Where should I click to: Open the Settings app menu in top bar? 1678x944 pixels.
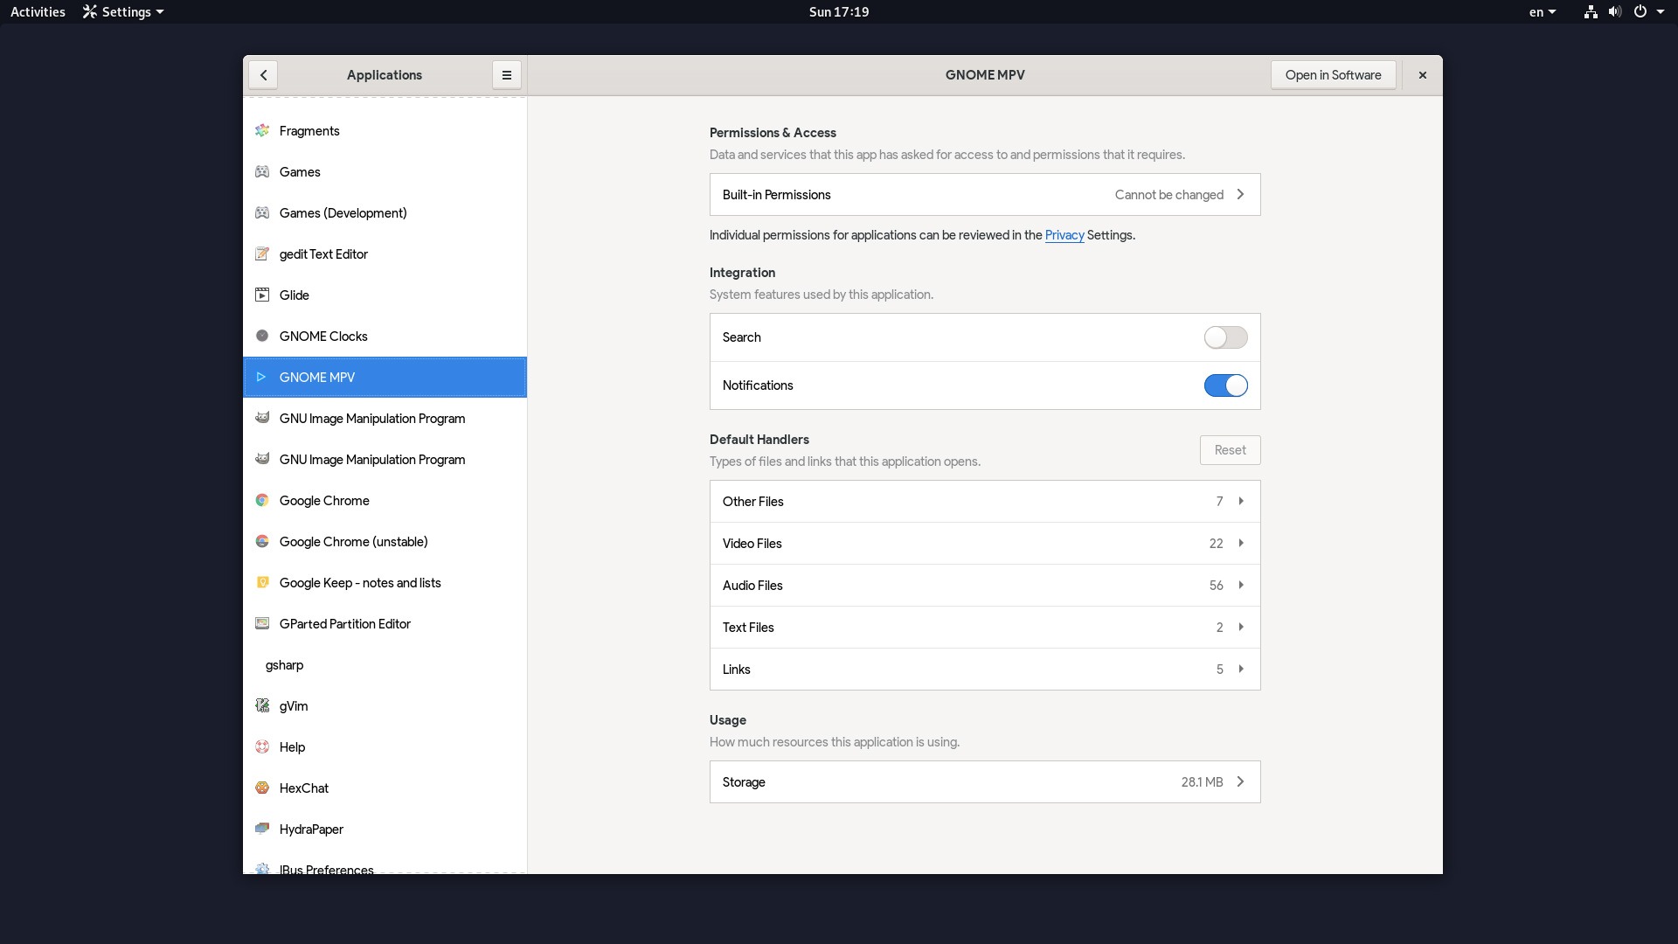click(x=123, y=12)
